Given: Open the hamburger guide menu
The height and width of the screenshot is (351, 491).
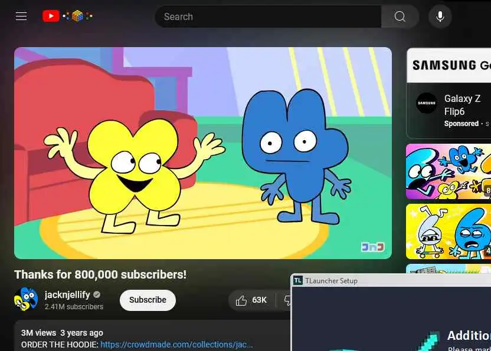Looking at the screenshot, I should (21, 16).
